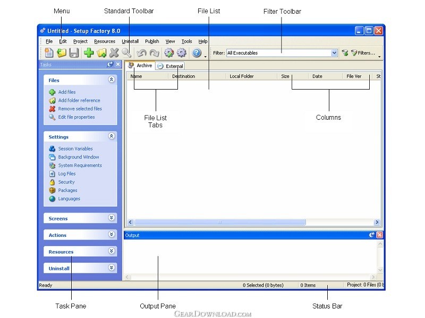Switch to the Archive tab
Image resolution: width=425 pixels, height=318 pixels.
(140, 65)
